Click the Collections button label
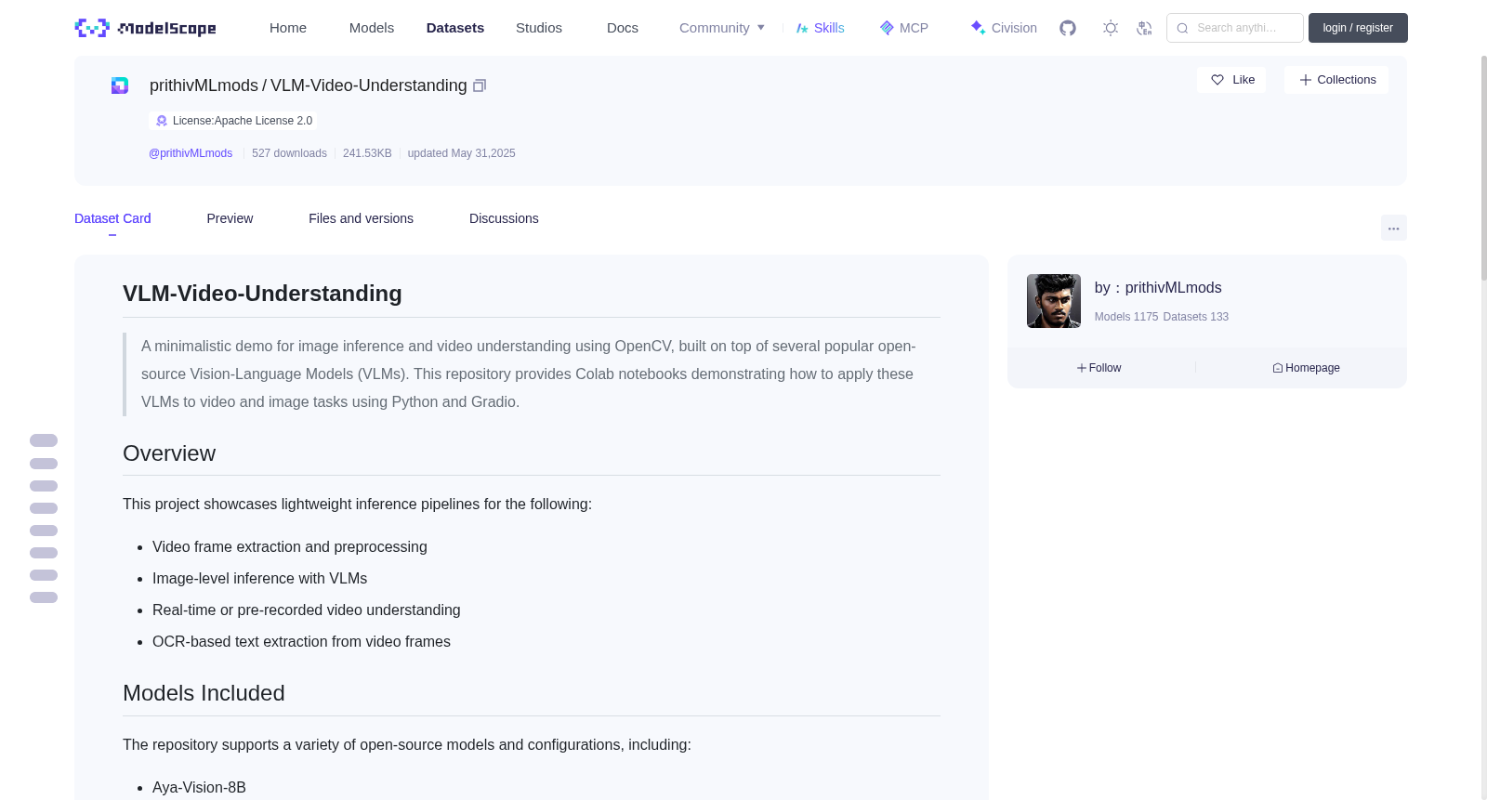 (x=1347, y=80)
